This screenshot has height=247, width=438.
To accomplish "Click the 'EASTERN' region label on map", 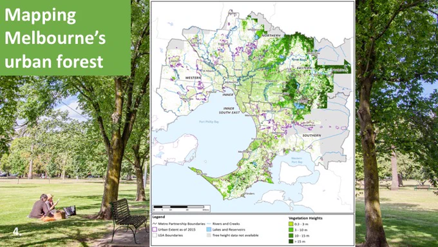I will (304, 68).
